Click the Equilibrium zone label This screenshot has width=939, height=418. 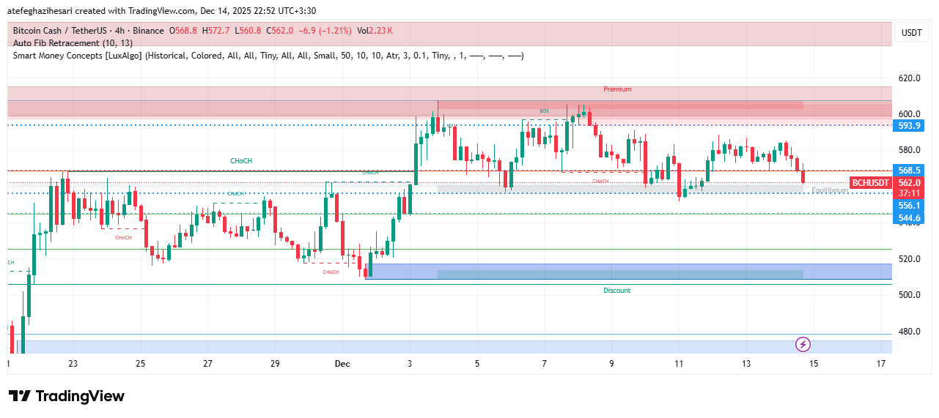click(829, 190)
